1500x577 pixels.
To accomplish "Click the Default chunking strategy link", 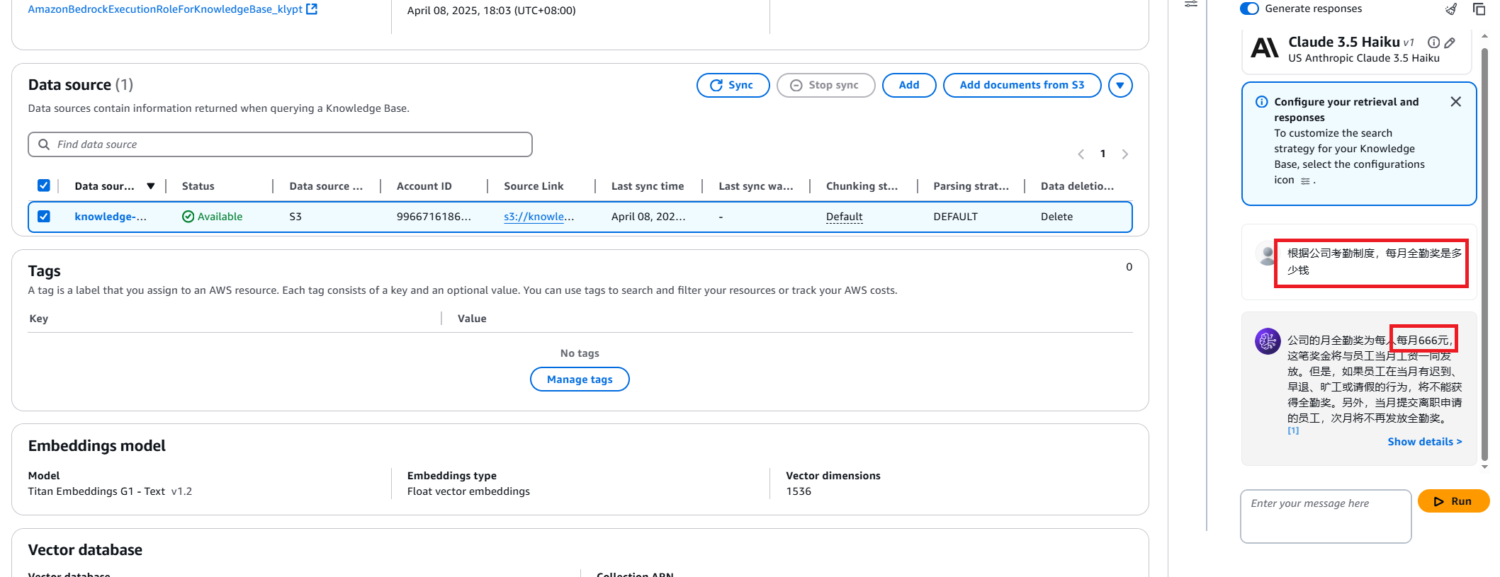I will (x=844, y=217).
